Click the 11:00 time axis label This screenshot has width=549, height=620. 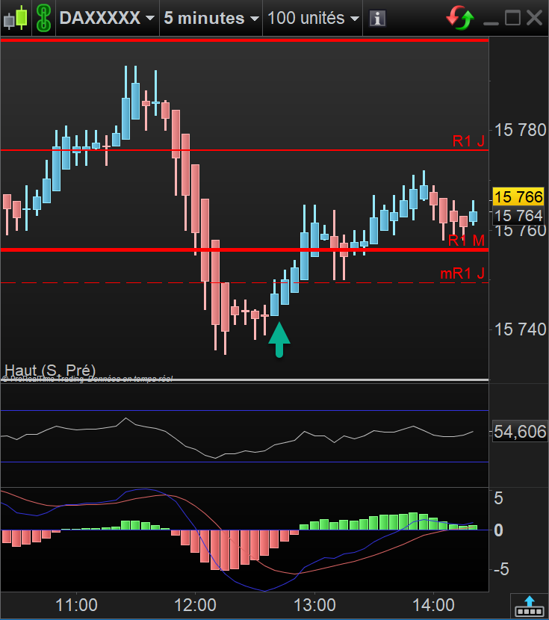pyautogui.click(x=76, y=605)
